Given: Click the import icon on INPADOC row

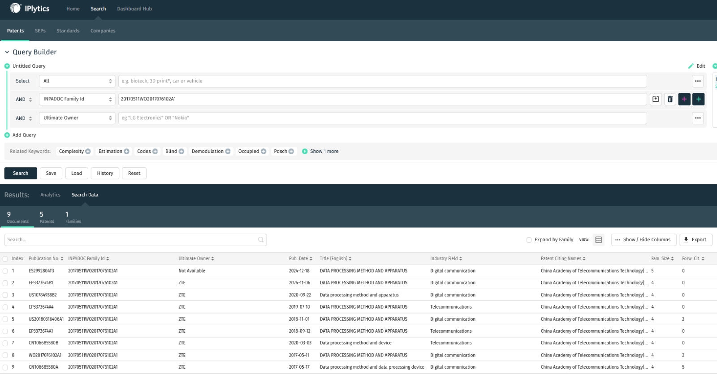Looking at the screenshot, I should pyautogui.click(x=656, y=99).
